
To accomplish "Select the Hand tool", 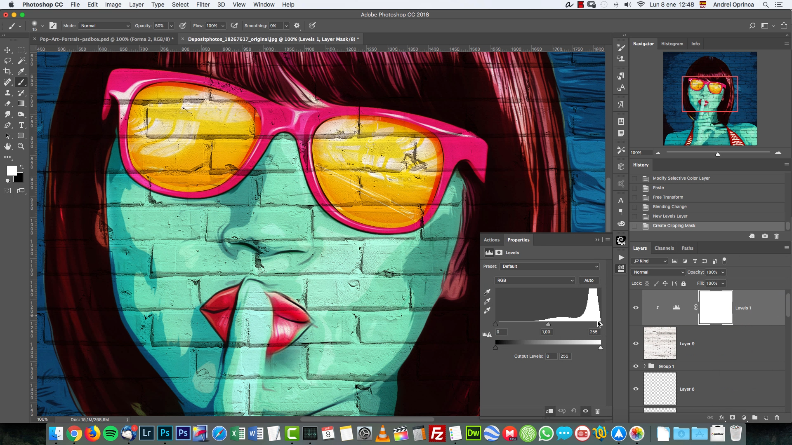I will [x=7, y=146].
